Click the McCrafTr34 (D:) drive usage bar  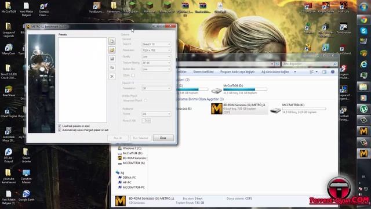(245, 89)
